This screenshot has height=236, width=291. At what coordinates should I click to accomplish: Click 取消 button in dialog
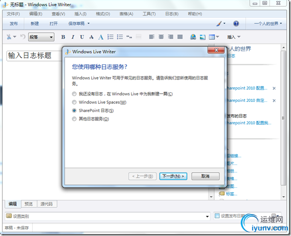[205, 176]
